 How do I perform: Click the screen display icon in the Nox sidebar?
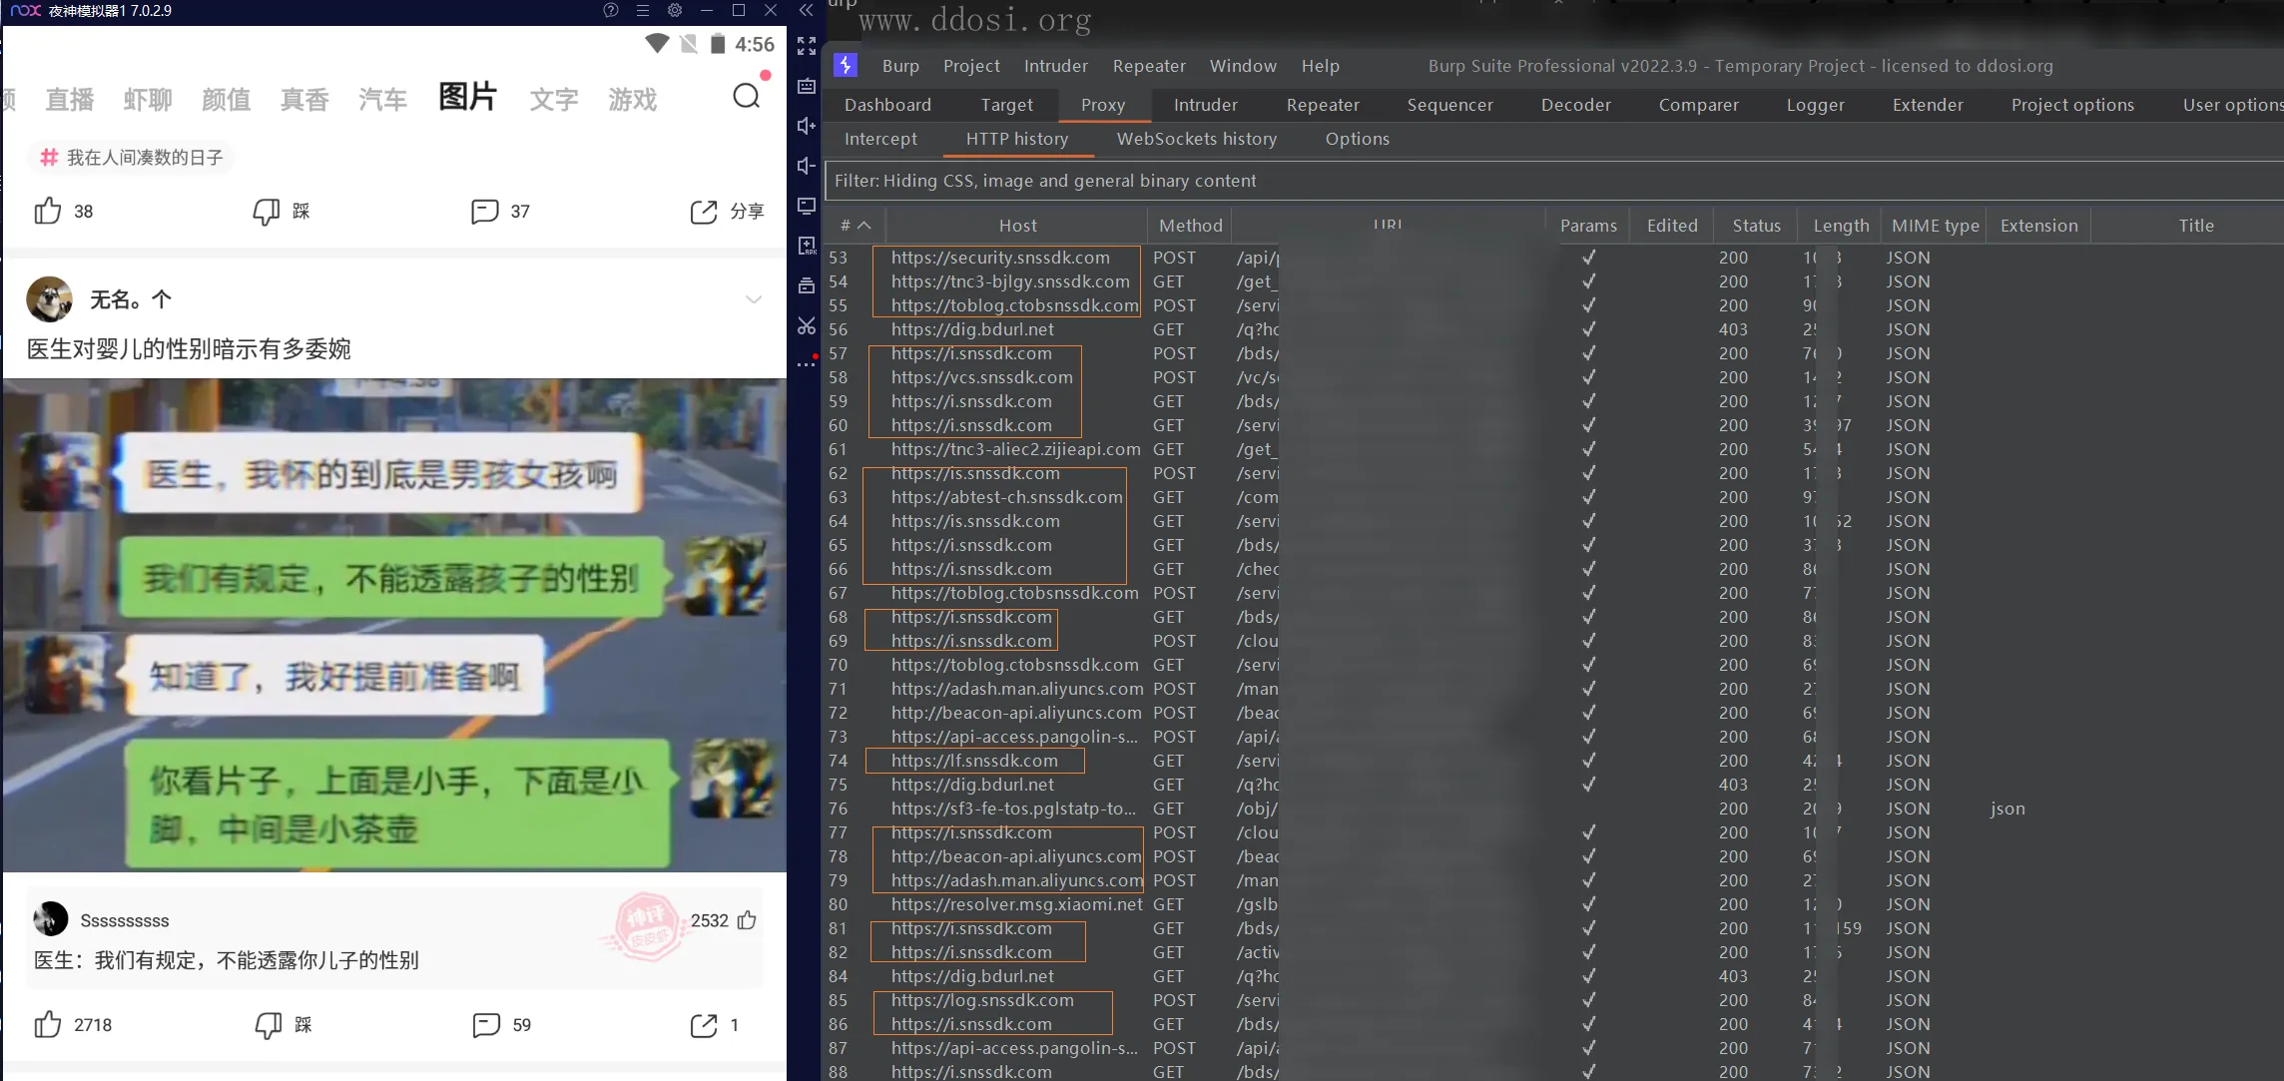click(807, 206)
